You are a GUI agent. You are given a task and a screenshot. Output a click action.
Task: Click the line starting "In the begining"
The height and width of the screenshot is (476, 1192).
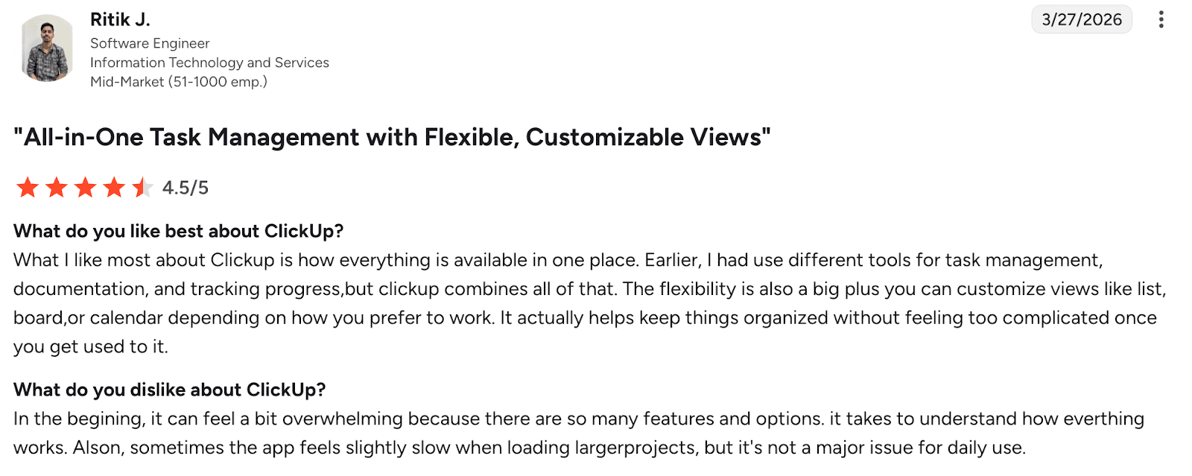coord(578,419)
